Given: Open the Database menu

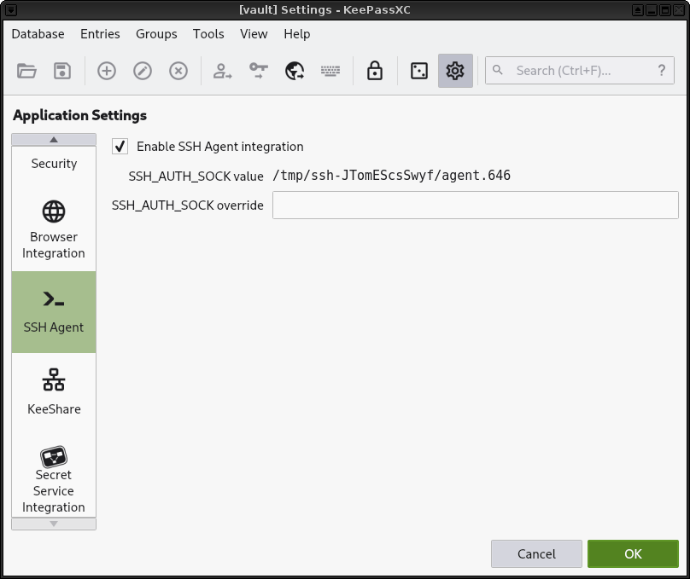Looking at the screenshot, I should coord(38,34).
